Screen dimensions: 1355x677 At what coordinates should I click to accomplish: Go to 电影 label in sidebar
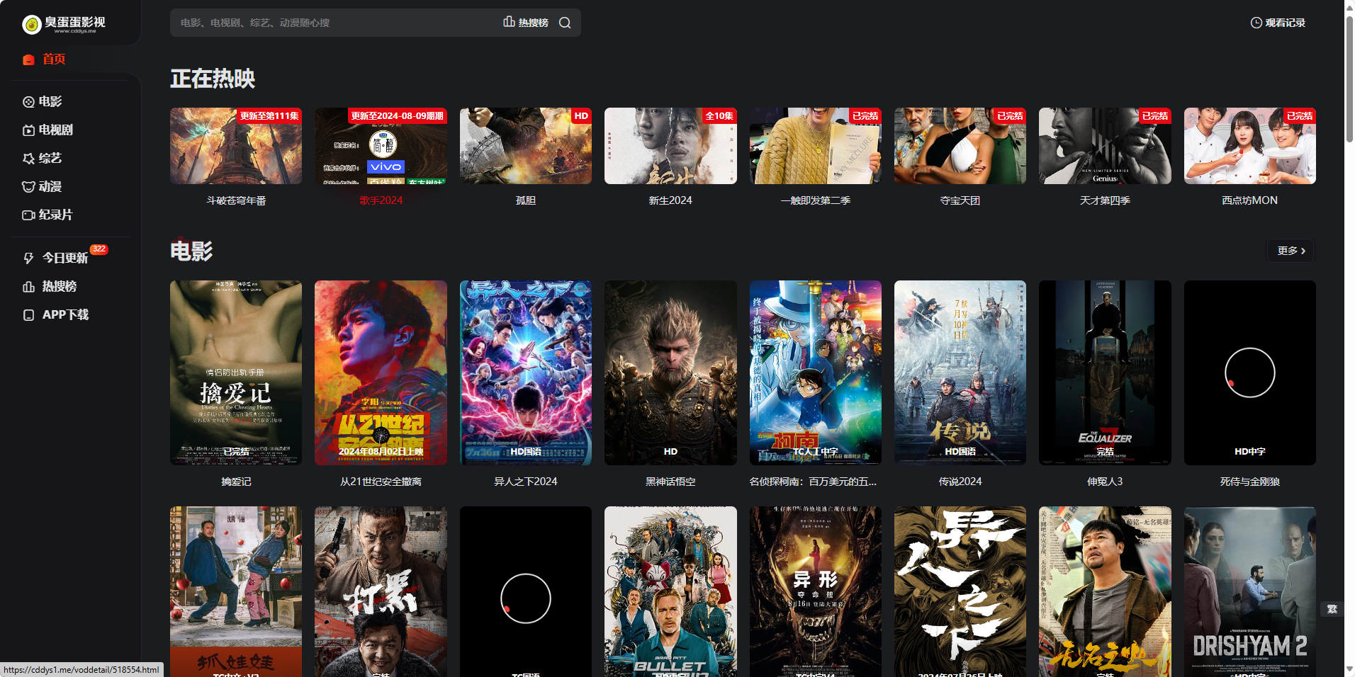[50, 102]
